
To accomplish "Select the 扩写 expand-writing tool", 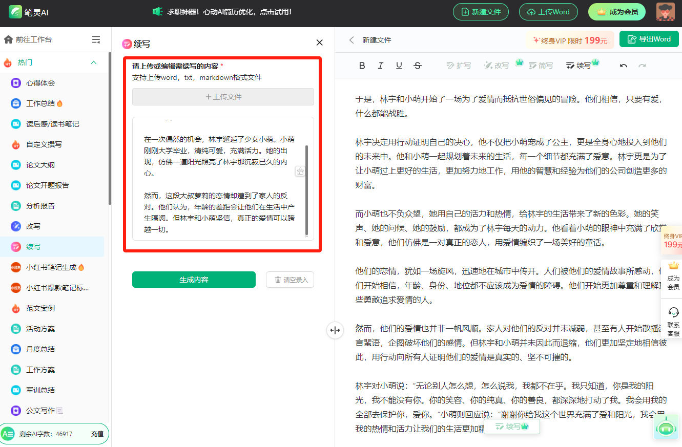I will pos(459,66).
